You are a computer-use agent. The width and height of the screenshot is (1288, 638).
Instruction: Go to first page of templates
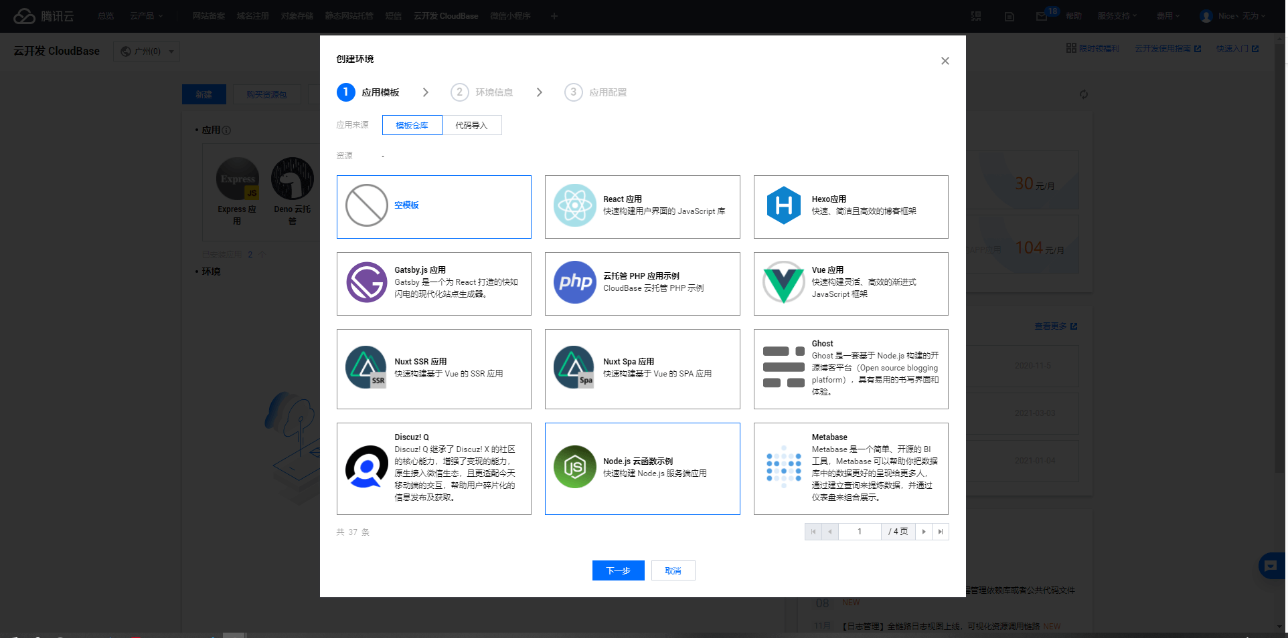[813, 532]
